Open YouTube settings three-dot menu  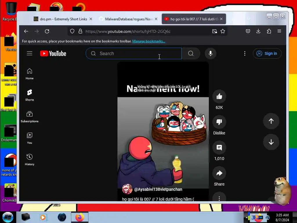coord(245,53)
